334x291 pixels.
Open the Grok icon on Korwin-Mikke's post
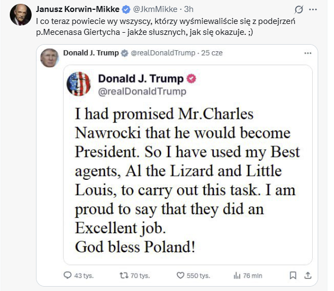click(x=299, y=9)
